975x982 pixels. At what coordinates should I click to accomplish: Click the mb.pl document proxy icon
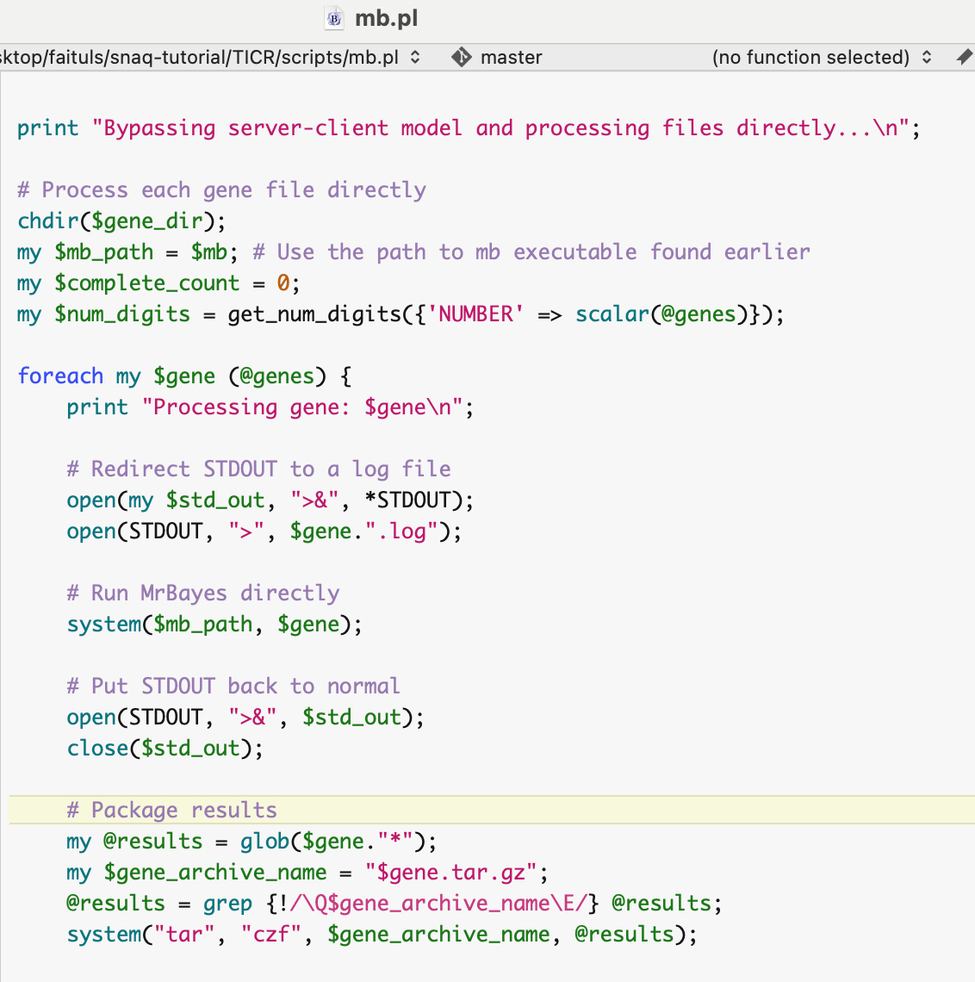click(x=334, y=18)
